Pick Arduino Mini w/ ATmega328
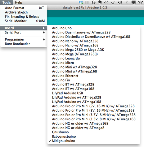Screen dimensions: 144x147 point(94,67)
